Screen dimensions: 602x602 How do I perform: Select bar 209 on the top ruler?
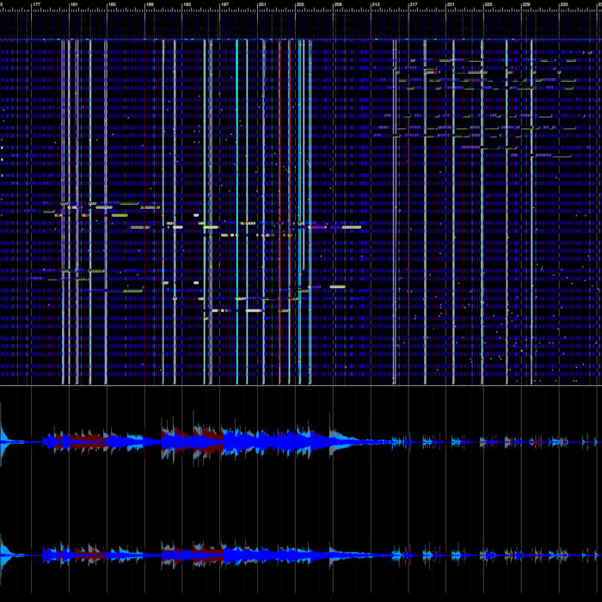click(x=338, y=4)
